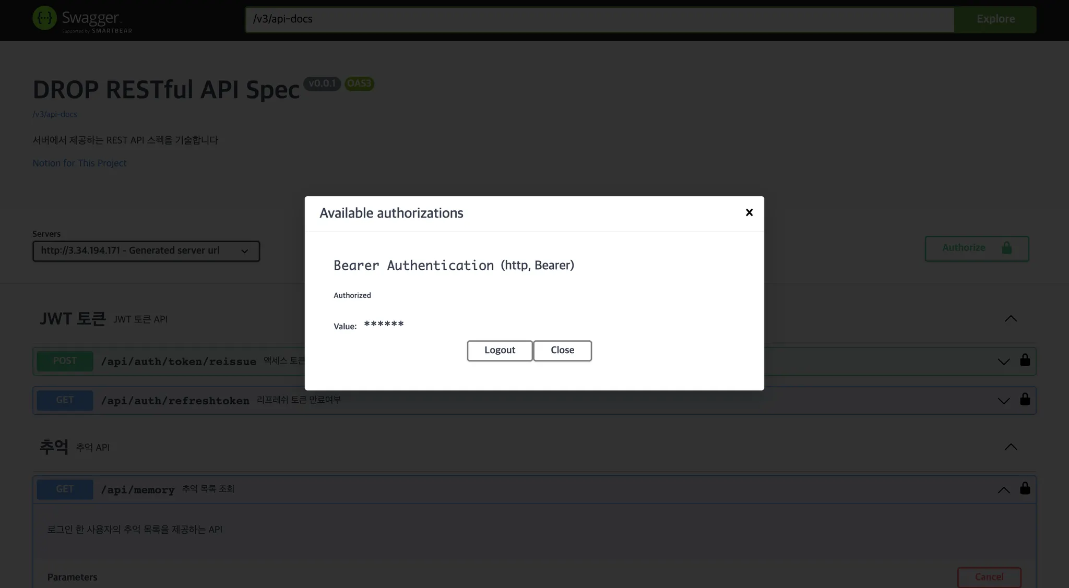Viewport: 1069px width, 588px height.
Task: Click the v0.0.1 version badge
Action: pos(322,83)
